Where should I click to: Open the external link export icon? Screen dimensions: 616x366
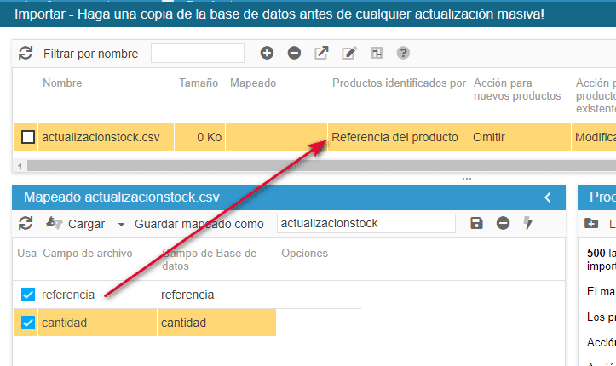coord(321,54)
